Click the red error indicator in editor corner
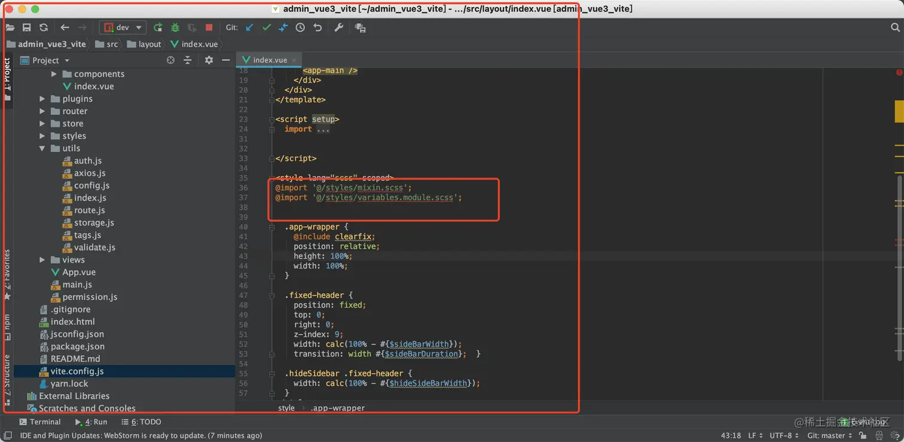 [899, 72]
